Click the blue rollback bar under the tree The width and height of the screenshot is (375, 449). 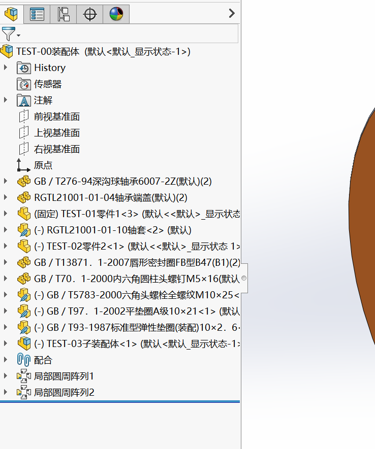(120, 401)
